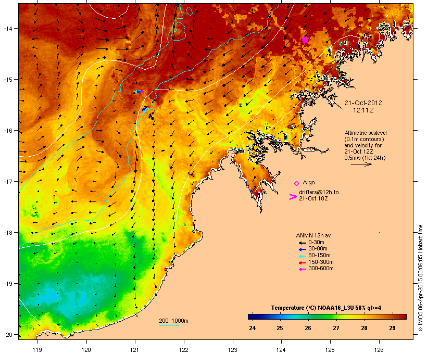Click the longitude axis label 122
427x354 pixels.
click(184, 350)
